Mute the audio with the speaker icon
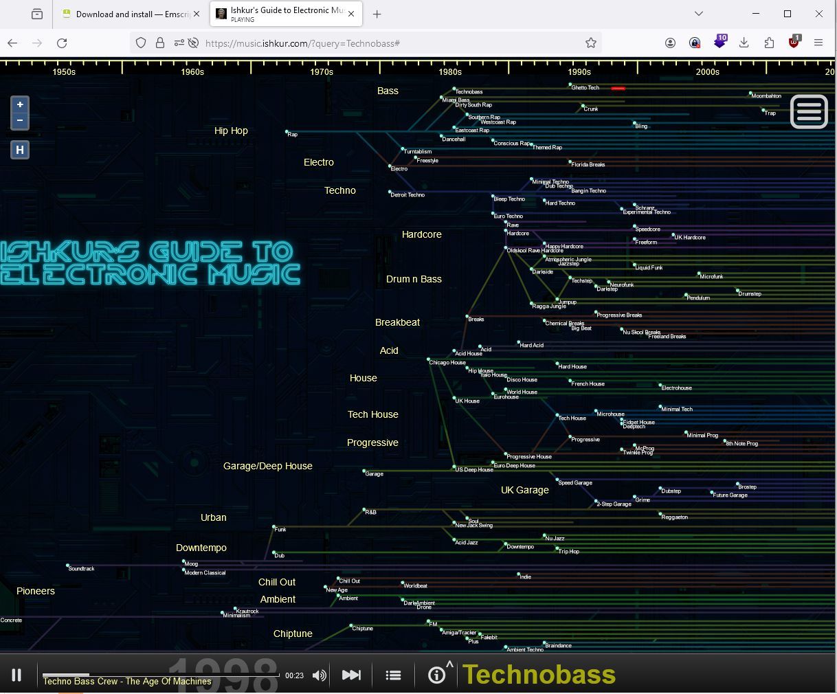This screenshot has width=837, height=694. (x=319, y=675)
